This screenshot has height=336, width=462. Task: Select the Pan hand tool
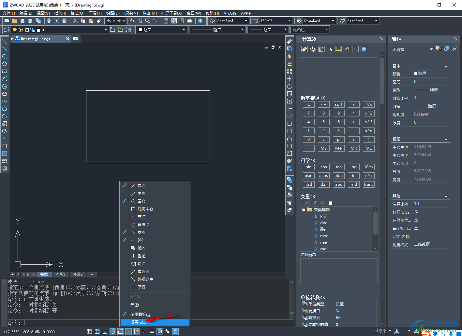point(132,21)
